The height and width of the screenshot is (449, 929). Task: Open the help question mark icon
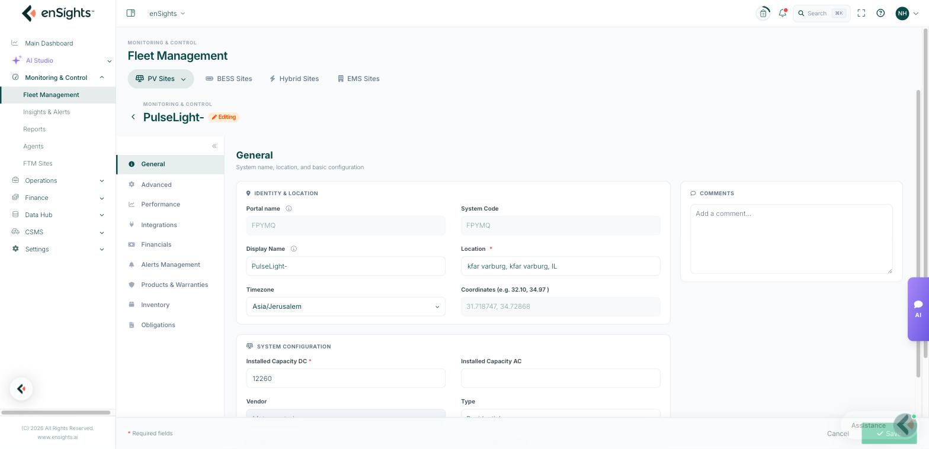click(880, 13)
